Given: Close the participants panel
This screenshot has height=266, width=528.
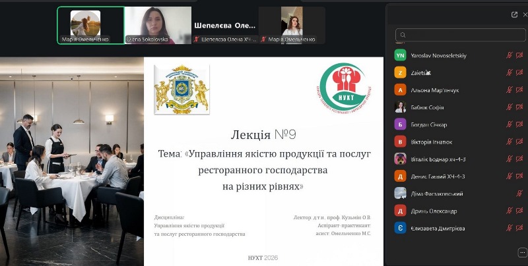Looking at the screenshot, I should [525, 14].
